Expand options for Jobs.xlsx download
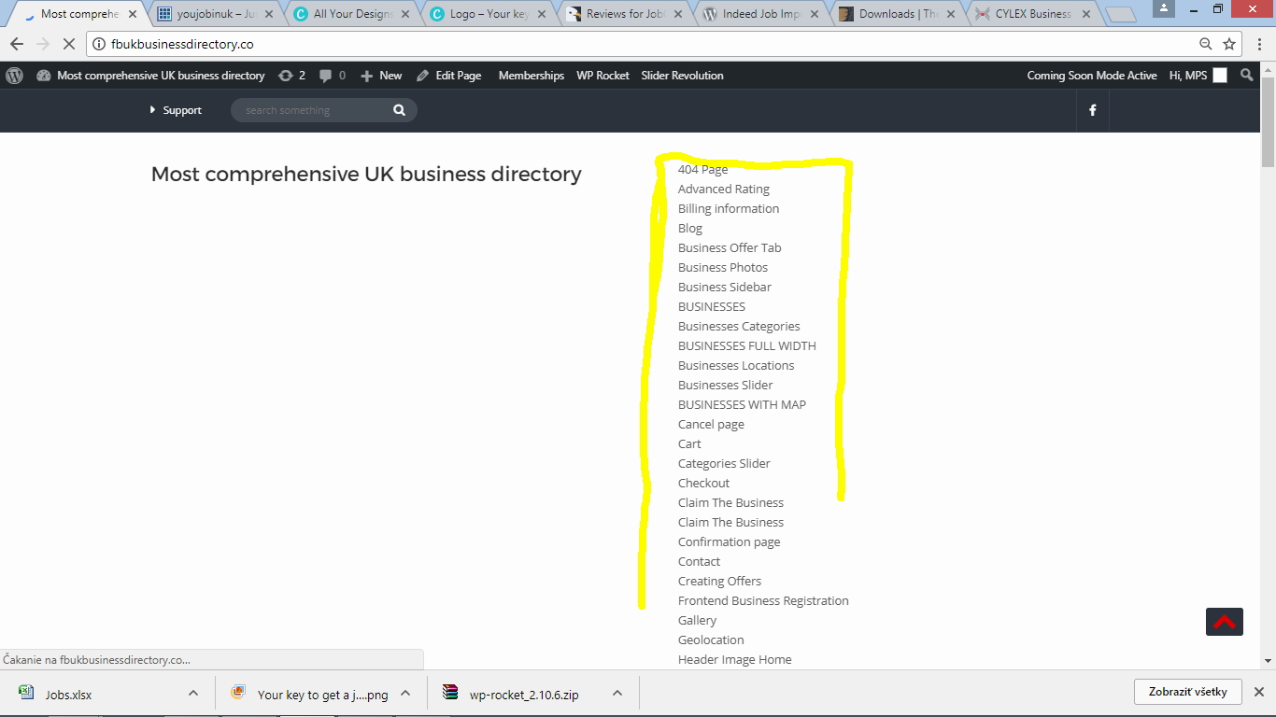 [193, 694]
